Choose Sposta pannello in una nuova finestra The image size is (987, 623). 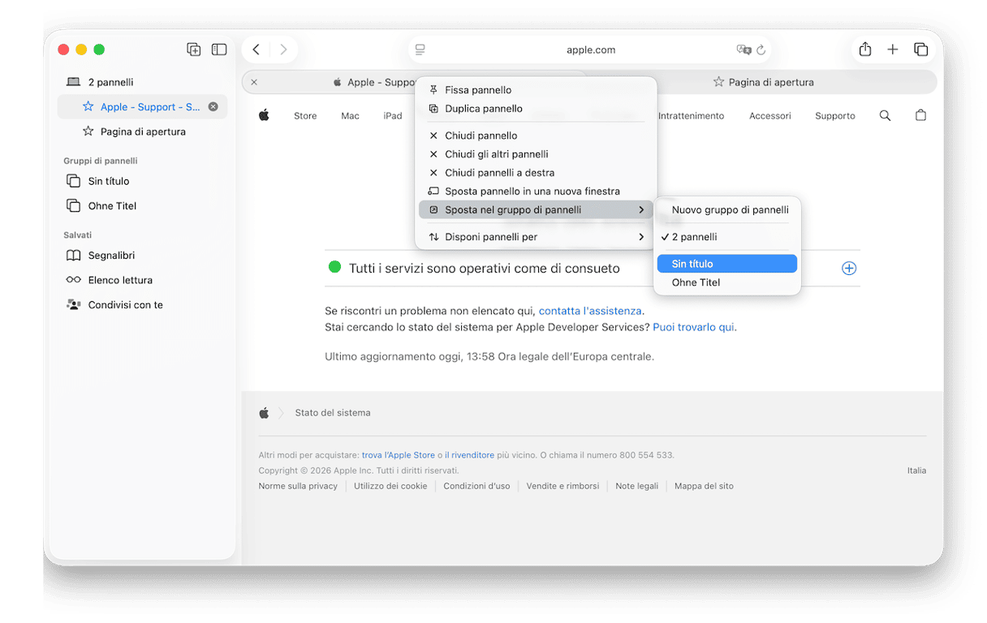coord(537,191)
